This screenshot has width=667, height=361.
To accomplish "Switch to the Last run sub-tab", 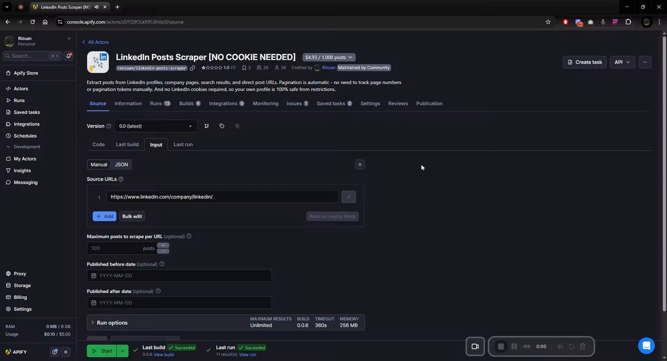I will click(x=183, y=144).
